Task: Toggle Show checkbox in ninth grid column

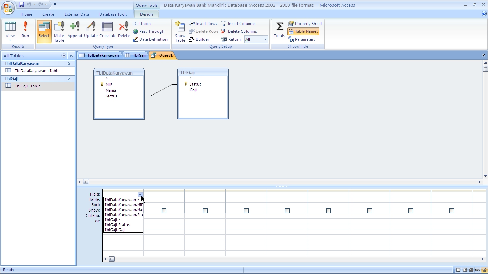Action: (452, 210)
